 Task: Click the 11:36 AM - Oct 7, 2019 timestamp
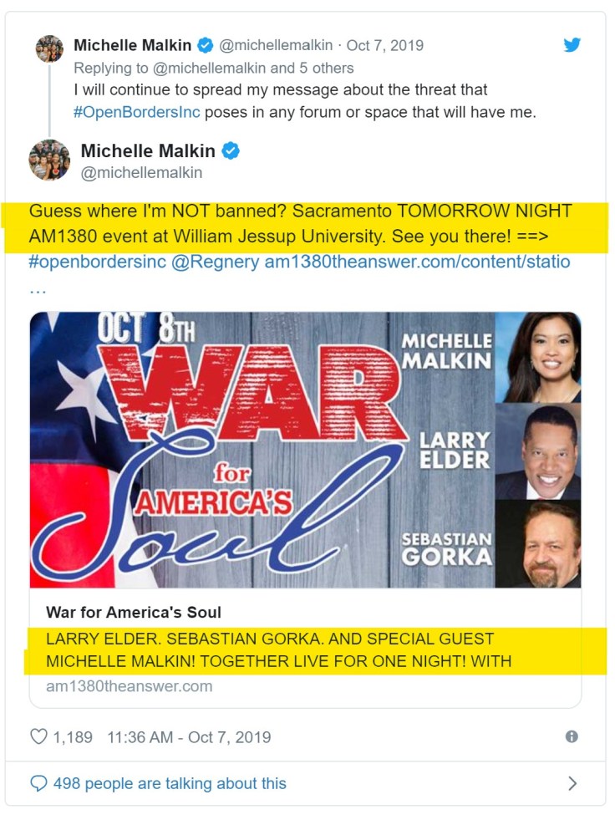189,737
